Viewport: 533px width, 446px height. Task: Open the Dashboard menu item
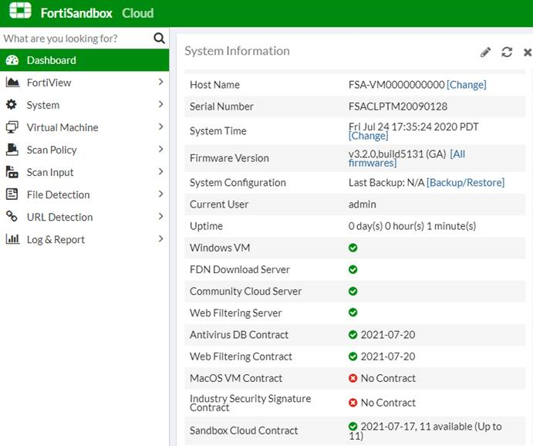84,60
